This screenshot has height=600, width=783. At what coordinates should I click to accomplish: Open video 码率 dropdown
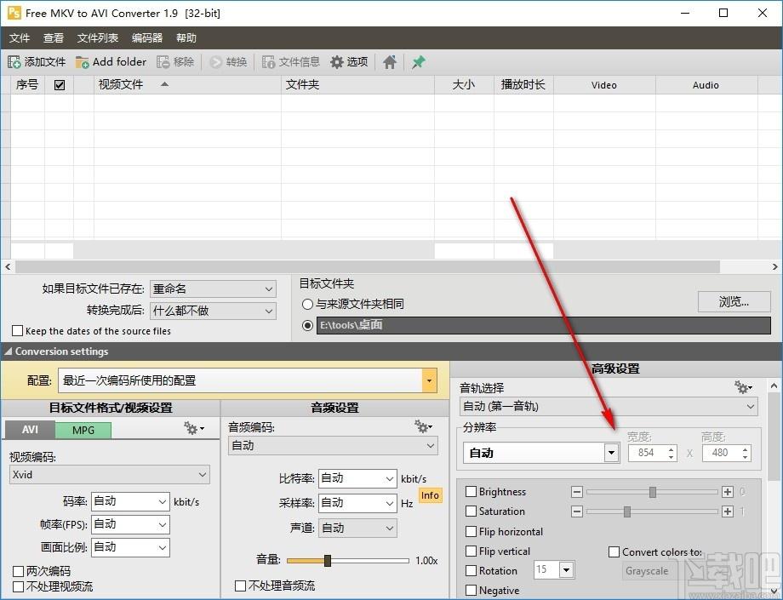point(130,501)
